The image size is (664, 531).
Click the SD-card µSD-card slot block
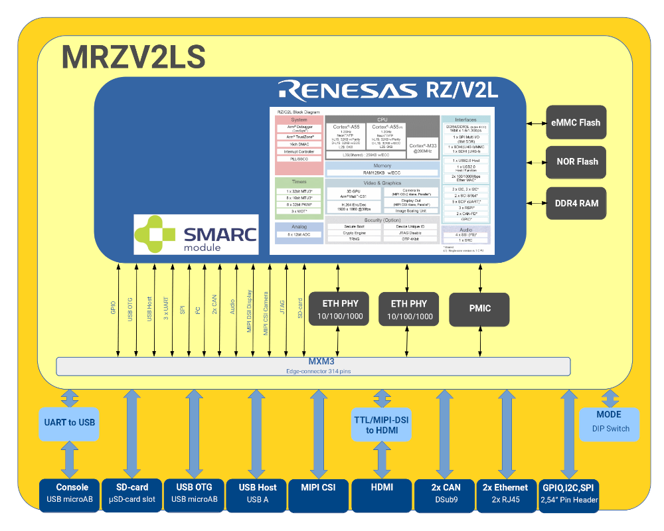pos(132,494)
